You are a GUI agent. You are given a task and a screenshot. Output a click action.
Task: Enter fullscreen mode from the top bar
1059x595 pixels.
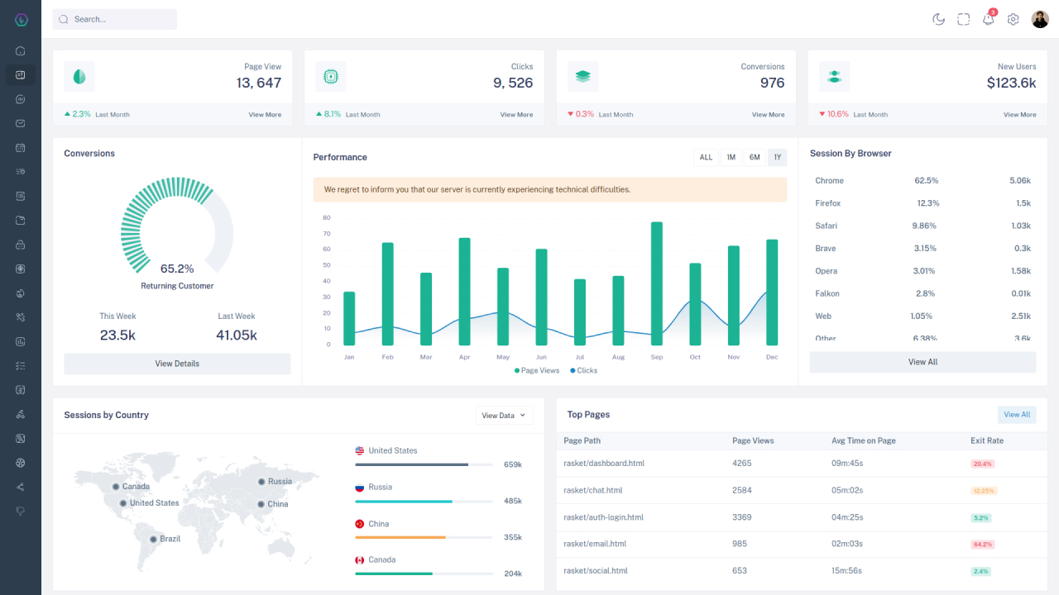pyautogui.click(x=963, y=18)
